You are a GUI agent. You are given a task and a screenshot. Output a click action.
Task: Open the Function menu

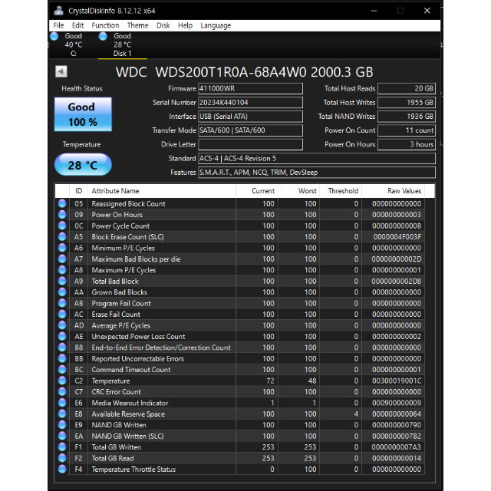pyautogui.click(x=105, y=25)
